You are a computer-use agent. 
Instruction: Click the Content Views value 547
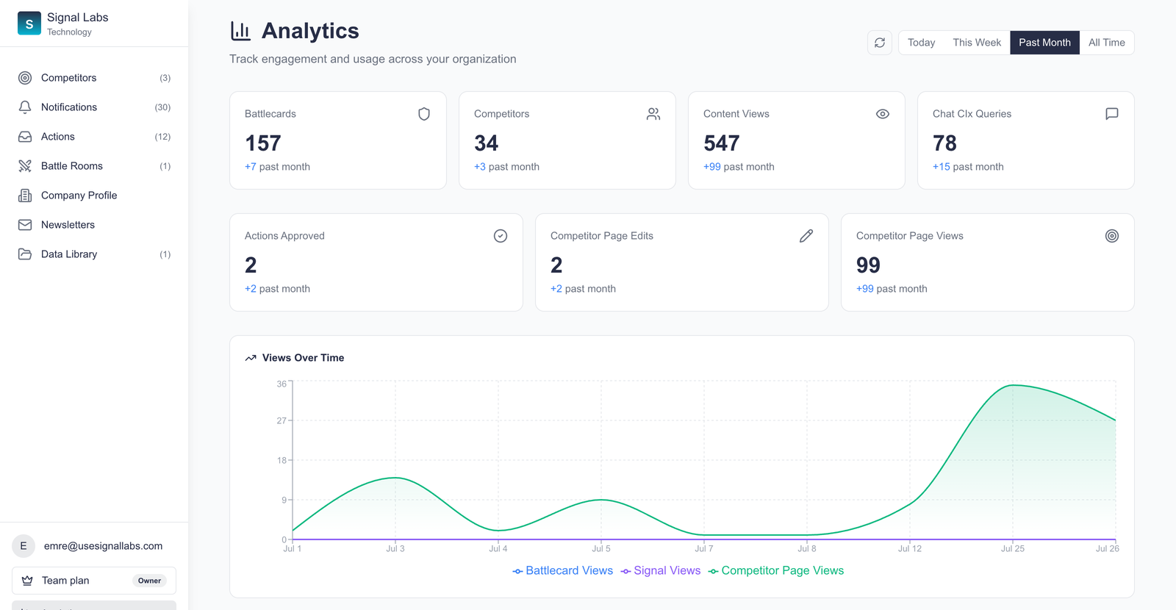(x=722, y=143)
